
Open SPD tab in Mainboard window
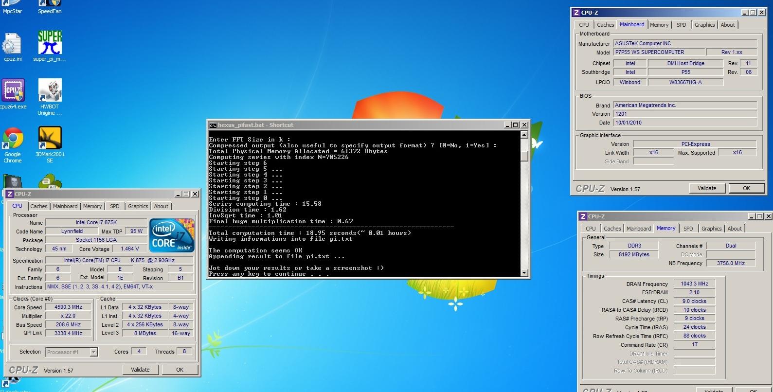click(x=682, y=25)
